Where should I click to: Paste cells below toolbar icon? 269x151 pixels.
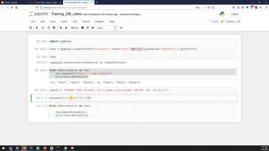(x=54, y=28)
